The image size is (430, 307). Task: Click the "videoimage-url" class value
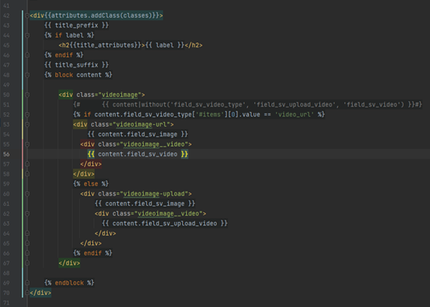tap(141, 124)
